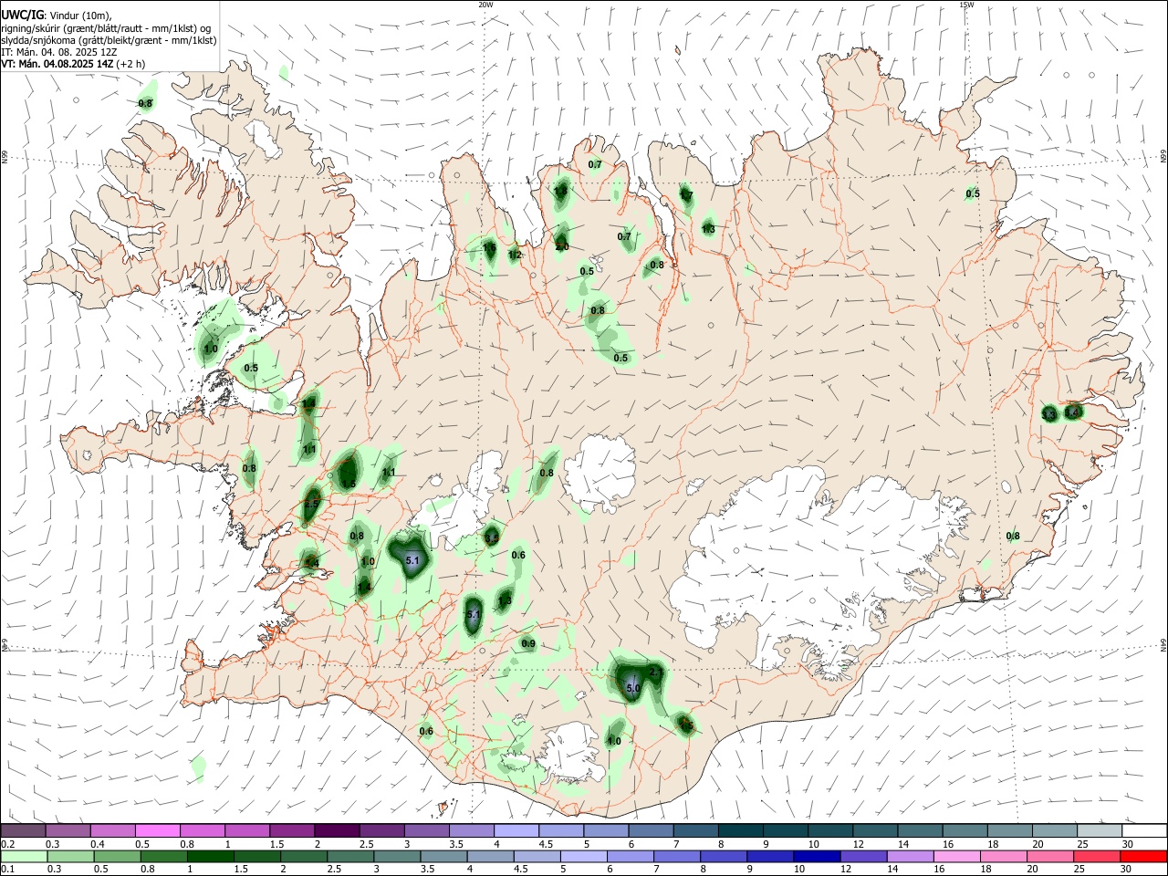Click the 0.9 precipitation value label
This screenshot has width=1168, height=876.
click(528, 644)
